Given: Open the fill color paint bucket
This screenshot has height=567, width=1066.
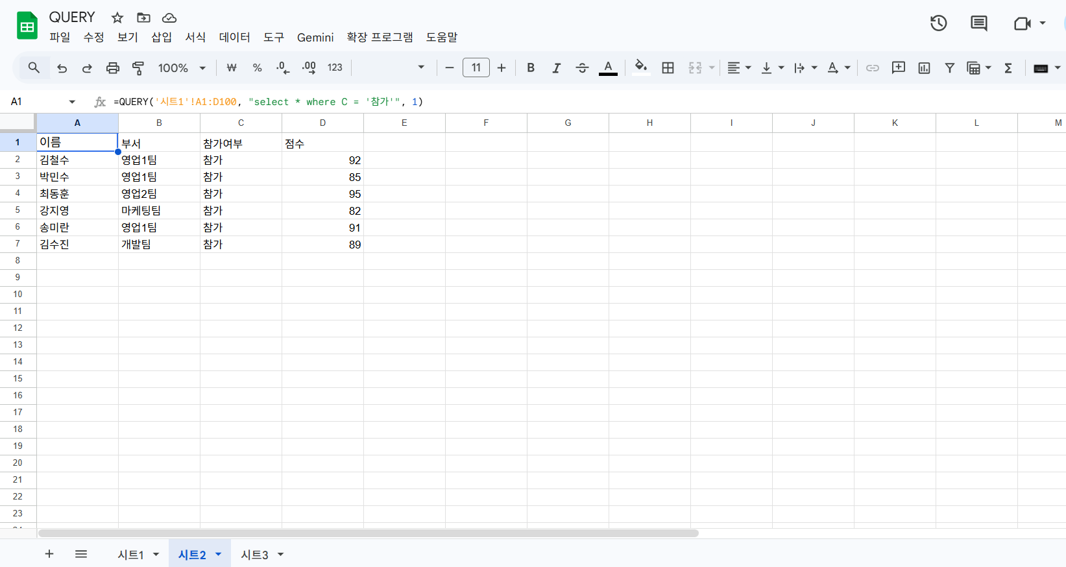Looking at the screenshot, I should tap(641, 68).
